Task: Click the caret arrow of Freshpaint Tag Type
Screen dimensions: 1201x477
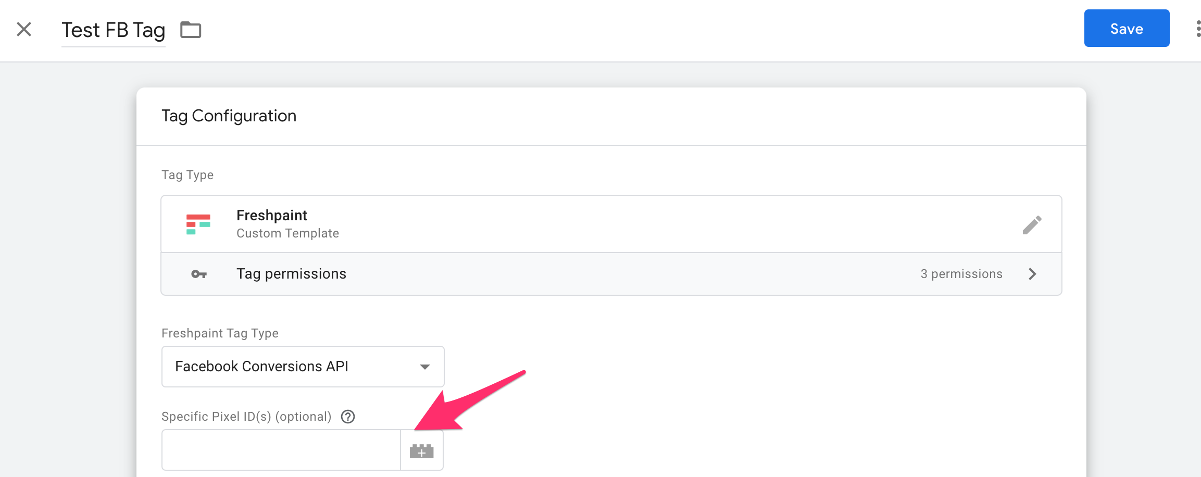Action: tap(425, 367)
